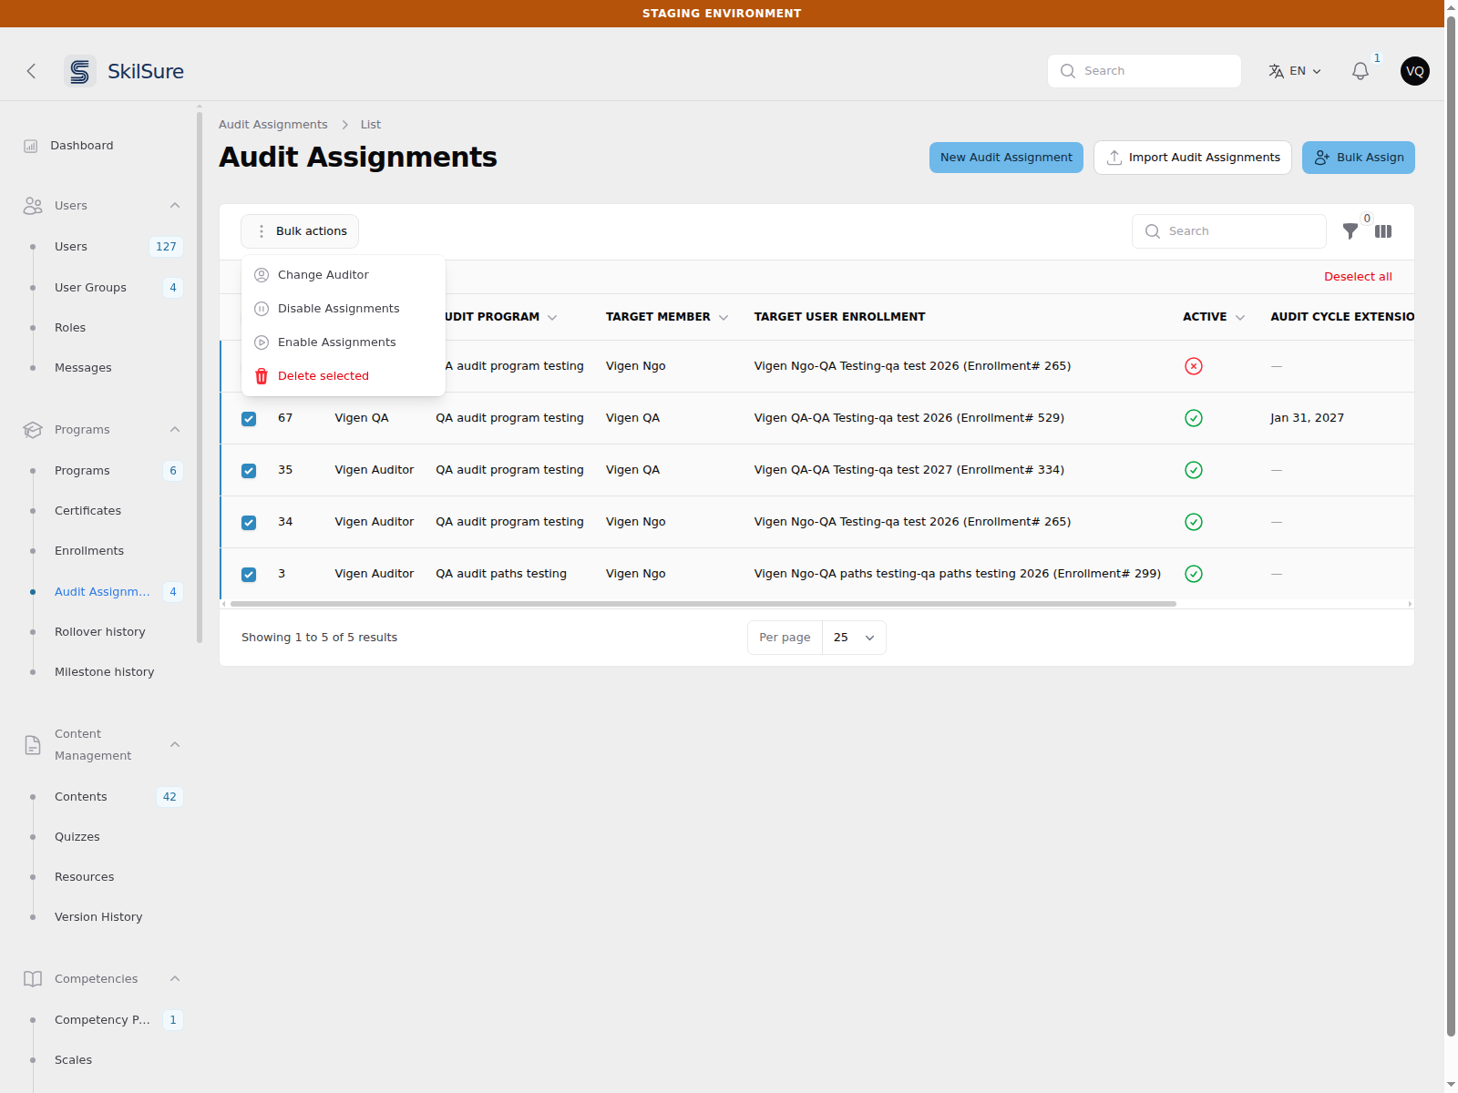This screenshot has width=1458, height=1093.
Task: Collapse the Competencies sidebar section
Action: (175, 979)
